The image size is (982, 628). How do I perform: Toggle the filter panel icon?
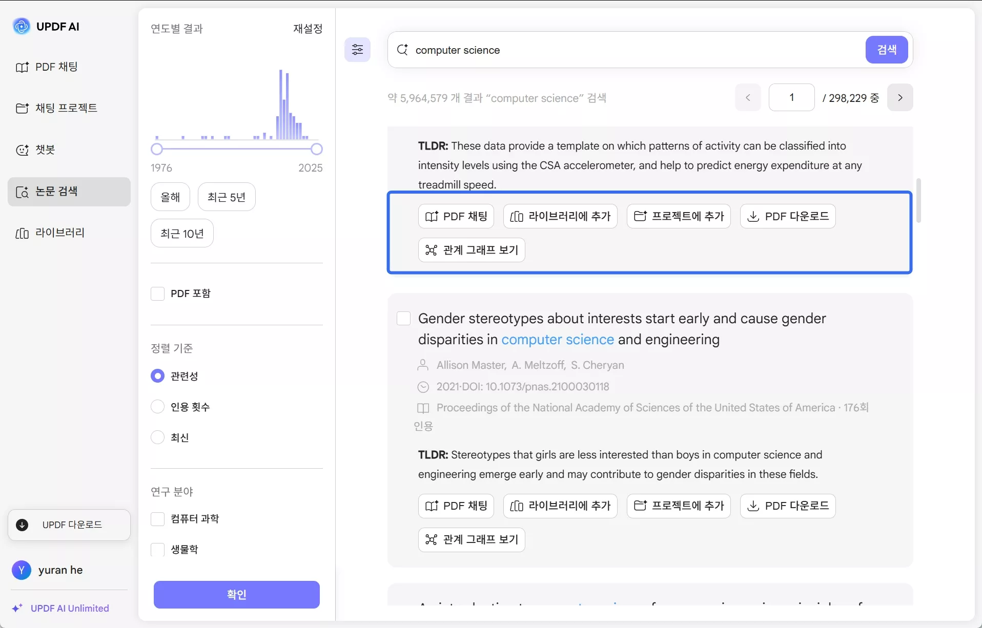[357, 50]
